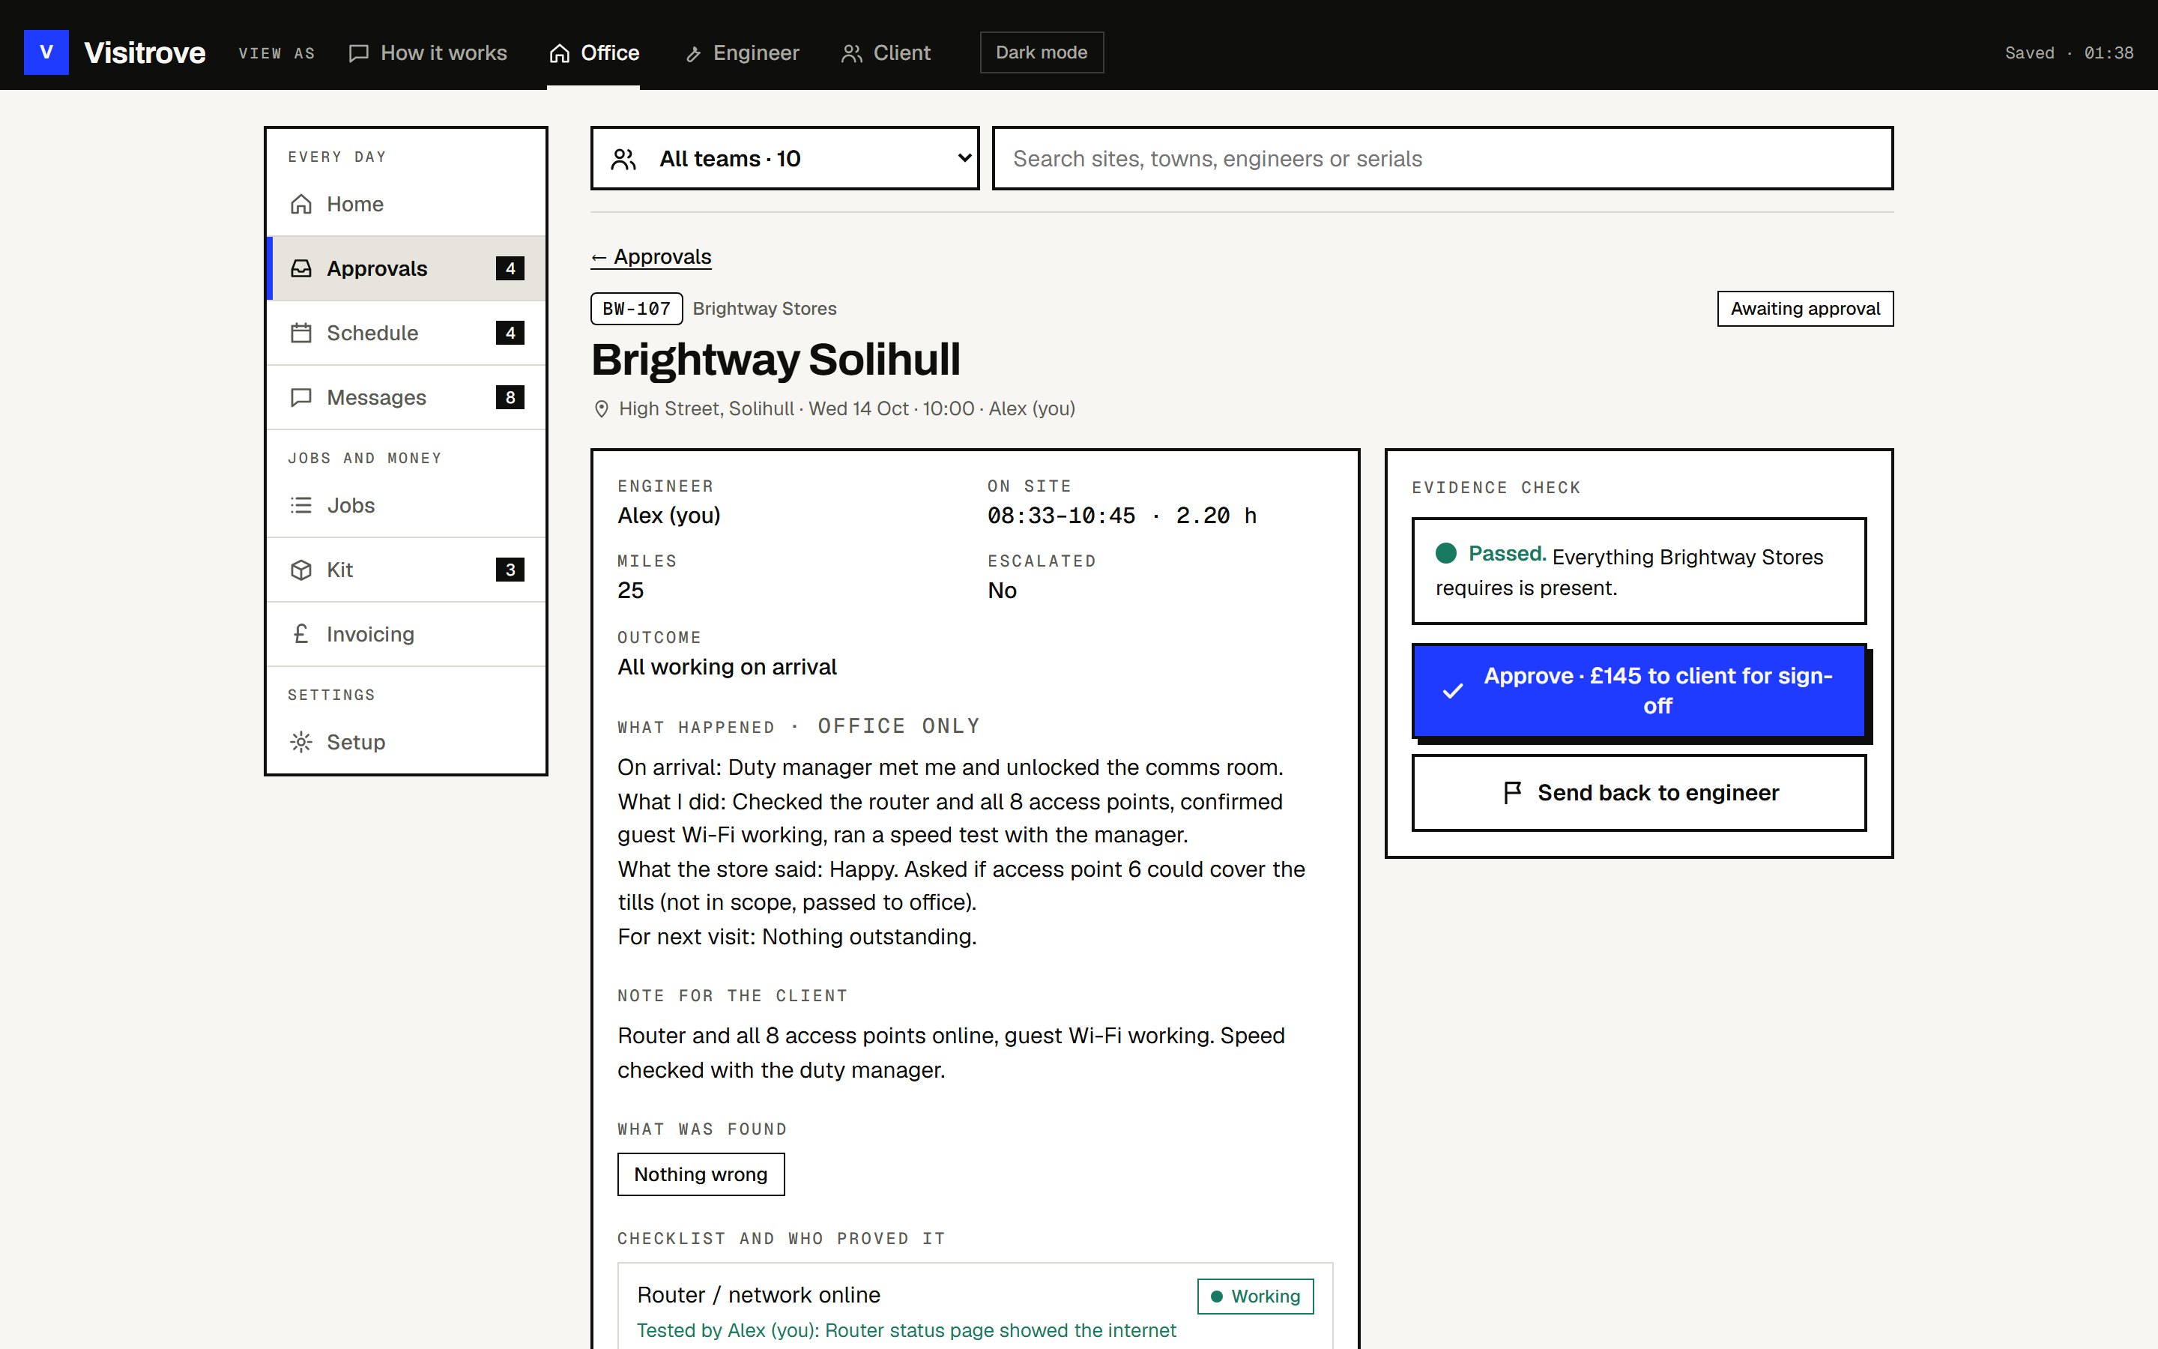Click the Kit count badge 3
Viewport: 2158px width, 1349px height.
tap(510, 570)
